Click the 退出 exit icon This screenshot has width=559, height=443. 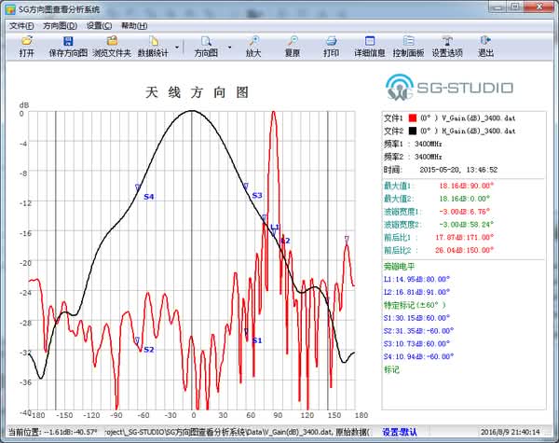click(485, 41)
